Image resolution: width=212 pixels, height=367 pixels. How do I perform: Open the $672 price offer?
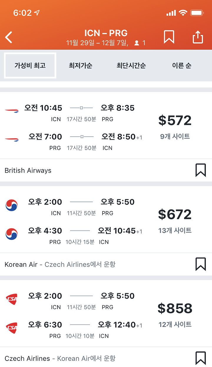pyautogui.click(x=175, y=214)
